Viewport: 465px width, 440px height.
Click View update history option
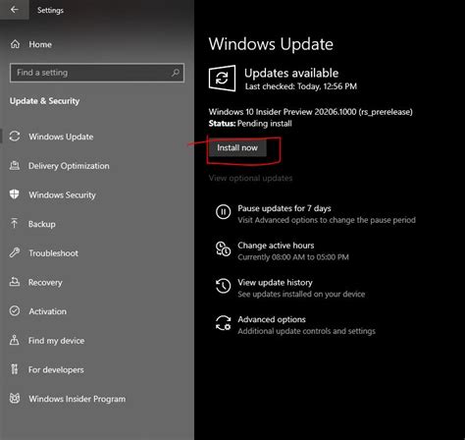(x=275, y=282)
